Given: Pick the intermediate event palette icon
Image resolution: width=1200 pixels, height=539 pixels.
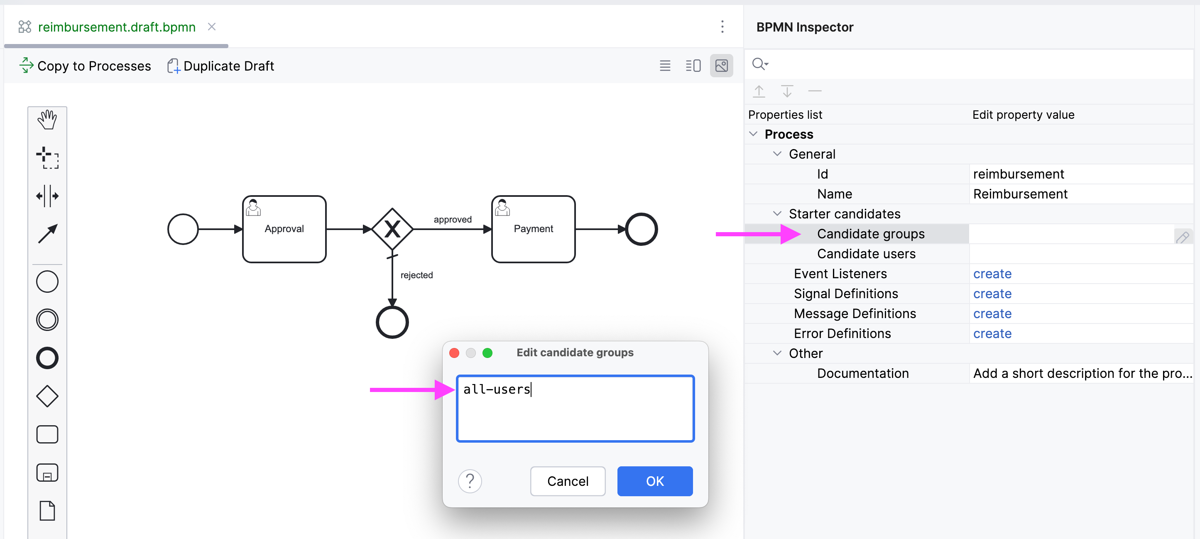Looking at the screenshot, I should click(x=47, y=320).
